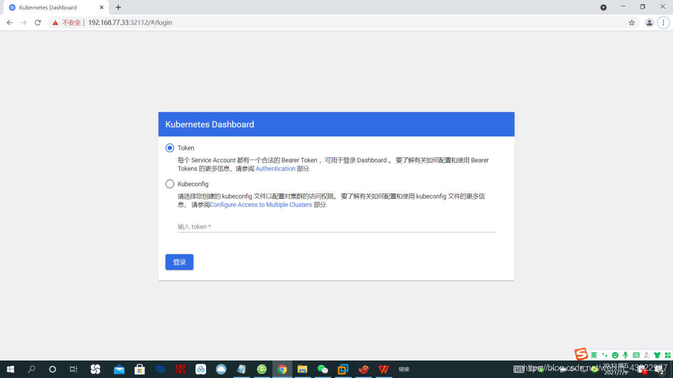Image resolution: width=673 pixels, height=378 pixels.
Task: Open WPS Office on taskbar
Action: click(384, 369)
